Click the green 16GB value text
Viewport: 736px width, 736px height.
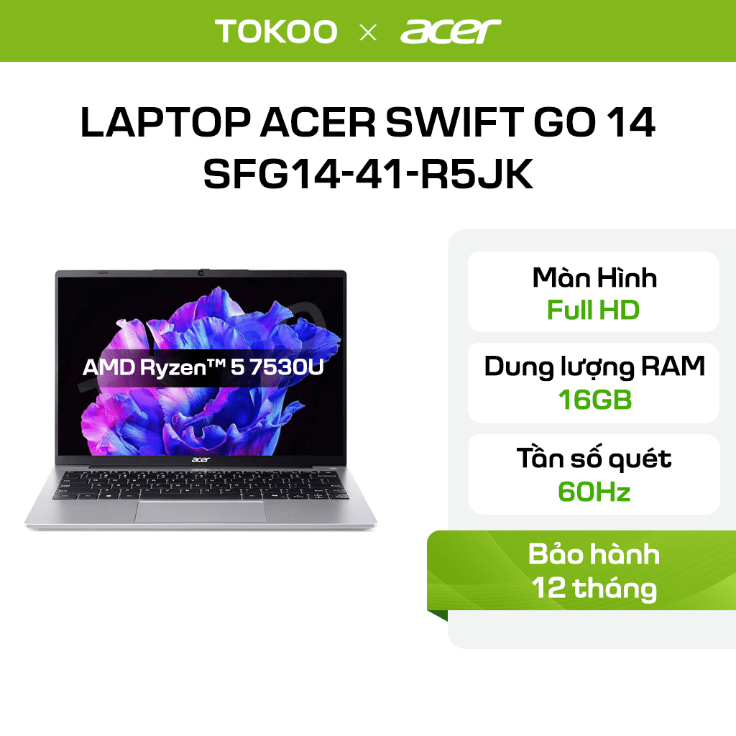(594, 400)
